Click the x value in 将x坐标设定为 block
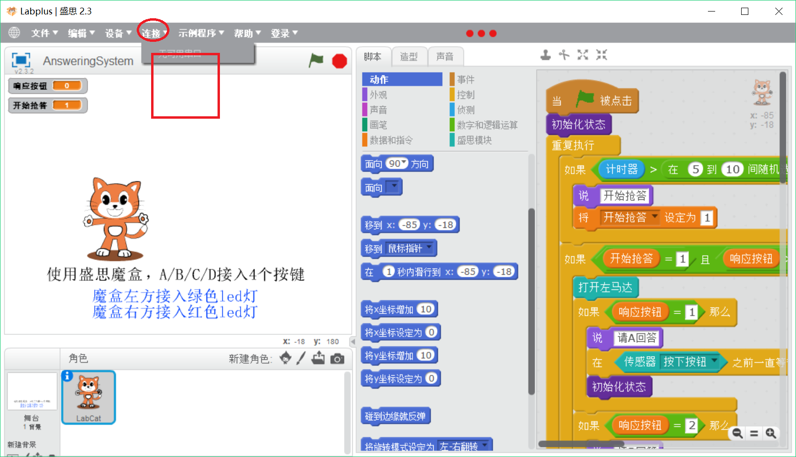796x457 pixels. pos(432,332)
